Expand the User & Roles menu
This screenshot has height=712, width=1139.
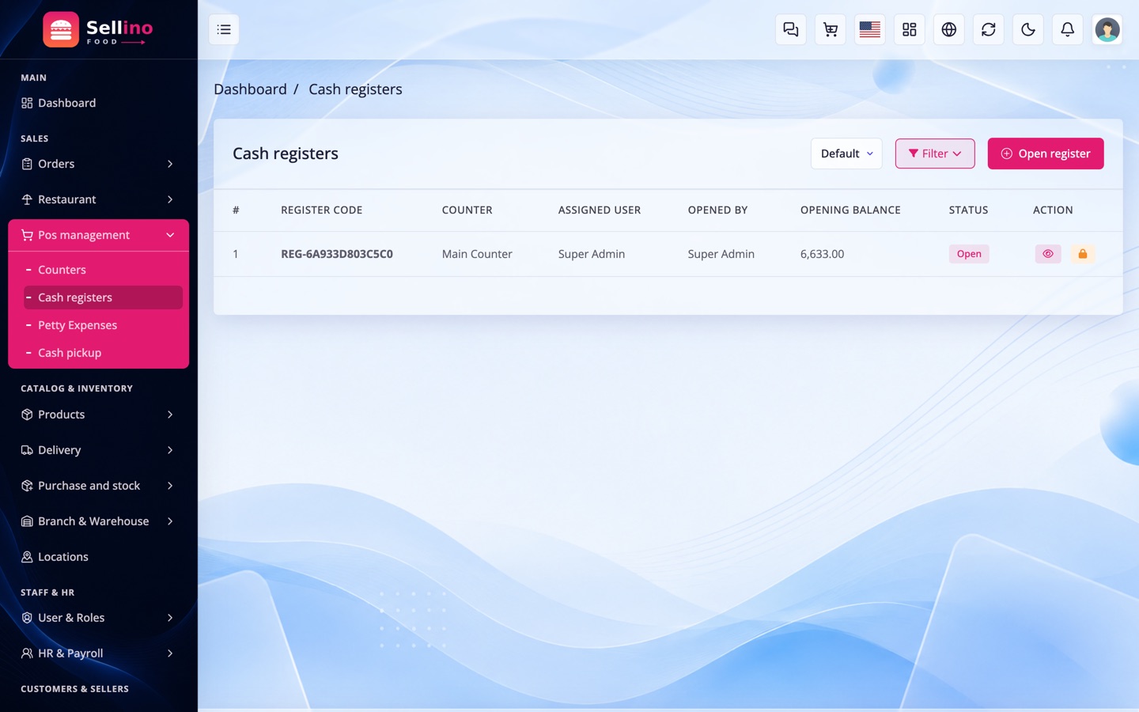tap(99, 618)
